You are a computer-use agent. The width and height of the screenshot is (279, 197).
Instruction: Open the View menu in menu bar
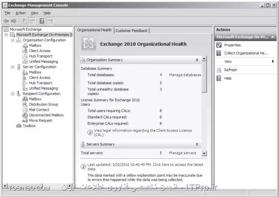click(35, 13)
